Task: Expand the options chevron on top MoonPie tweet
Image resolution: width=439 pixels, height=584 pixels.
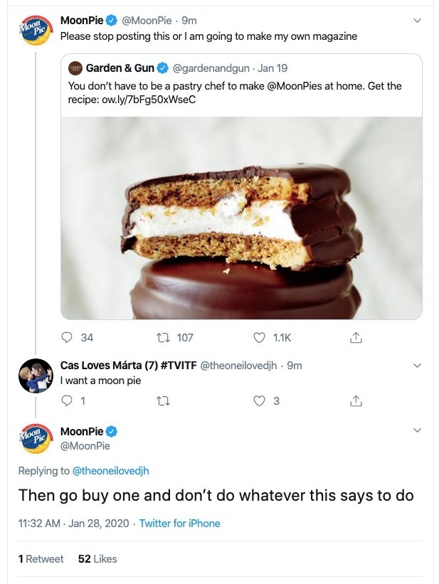Action: coord(418,21)
